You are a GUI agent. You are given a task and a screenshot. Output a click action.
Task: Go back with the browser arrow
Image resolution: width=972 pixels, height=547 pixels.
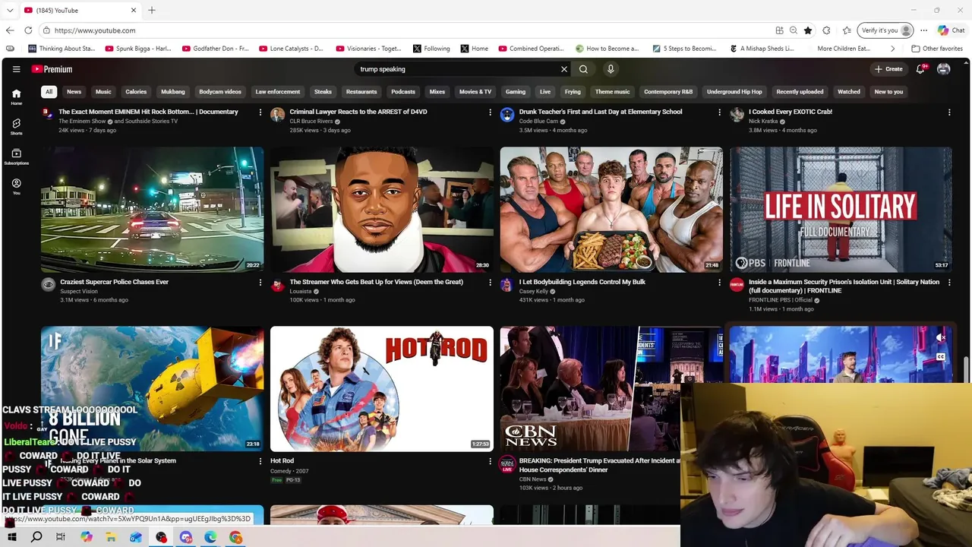coord(10,30)
